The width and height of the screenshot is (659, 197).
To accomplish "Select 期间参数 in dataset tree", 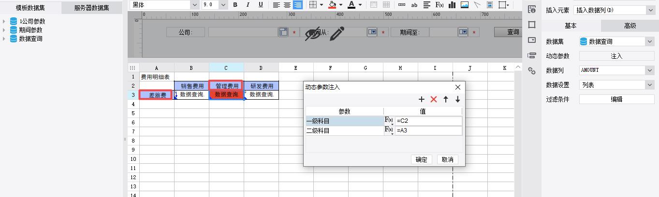I will click(x=30, y=30).
